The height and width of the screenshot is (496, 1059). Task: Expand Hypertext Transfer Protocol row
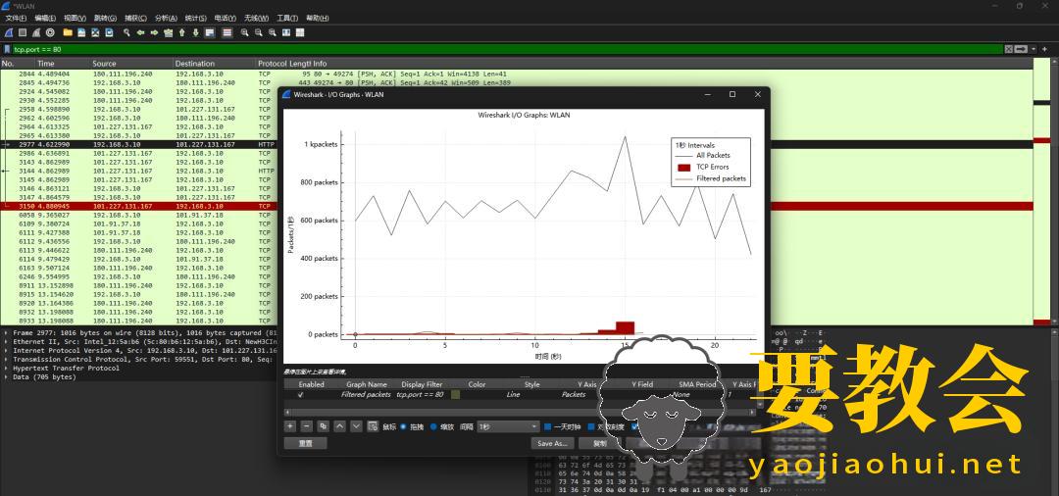click(x=6, y=368)
